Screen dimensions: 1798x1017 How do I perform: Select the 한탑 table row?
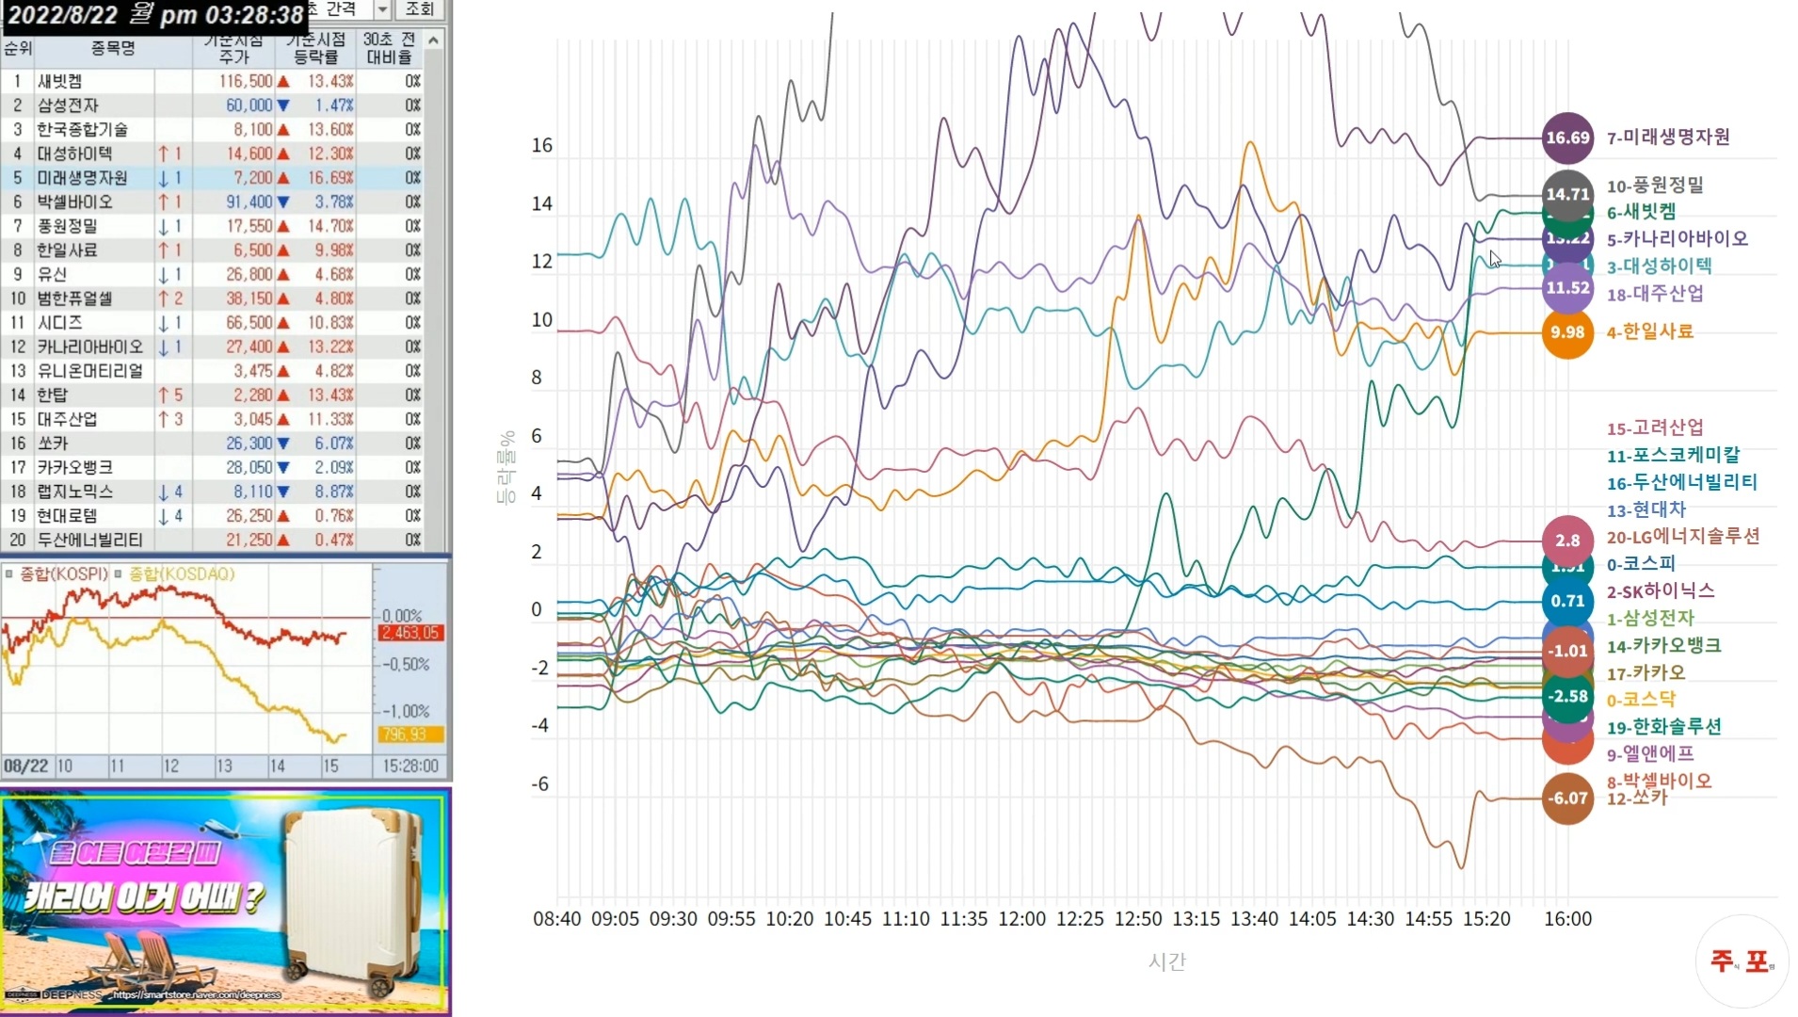coord(212,395)
